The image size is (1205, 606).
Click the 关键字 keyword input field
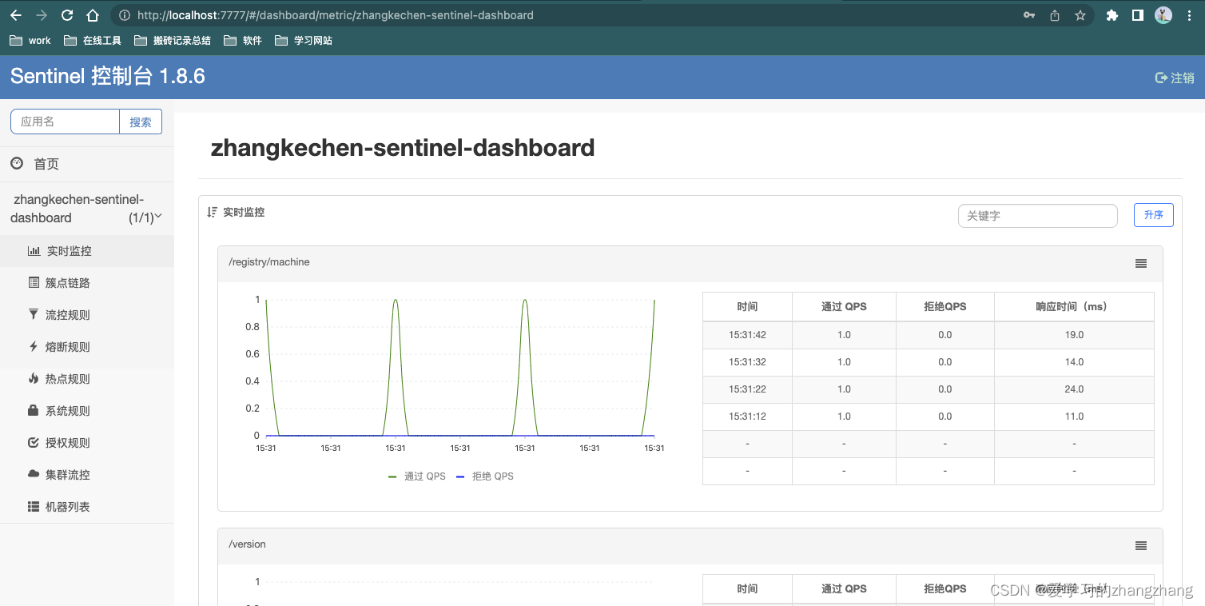click(1037, 215)
